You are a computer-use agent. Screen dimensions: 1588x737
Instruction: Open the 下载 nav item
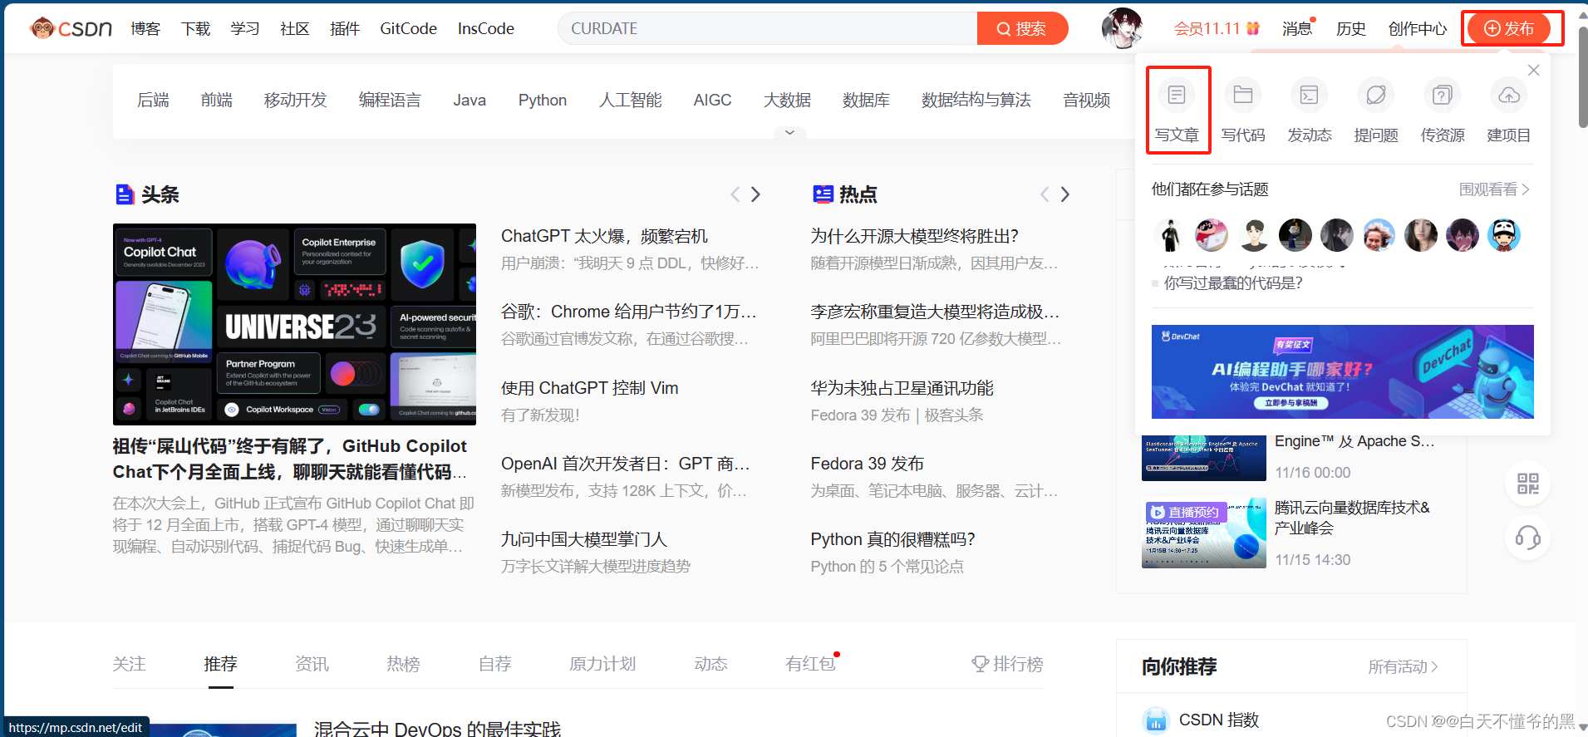pyautogui.click(x=196, y=28)
